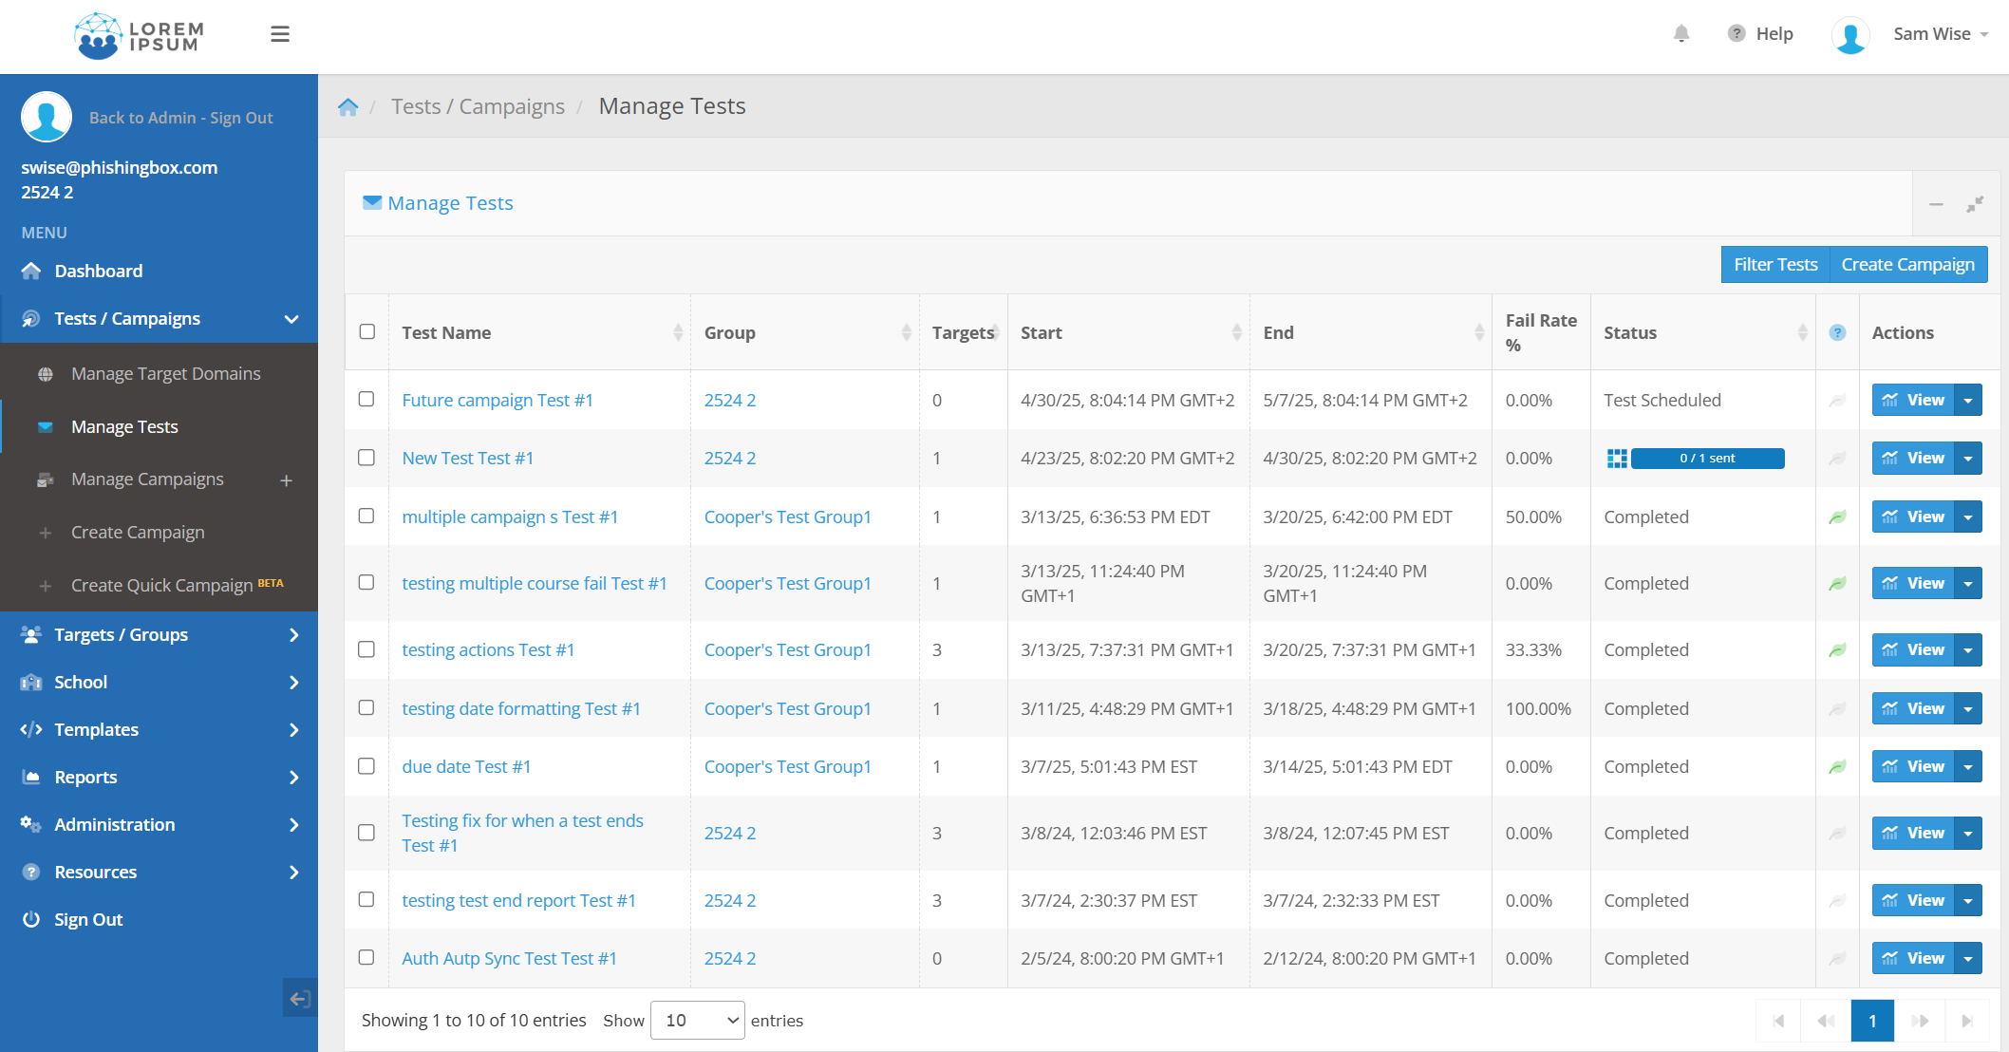Click leaf icon for due date Test #1

(1838, 767)
